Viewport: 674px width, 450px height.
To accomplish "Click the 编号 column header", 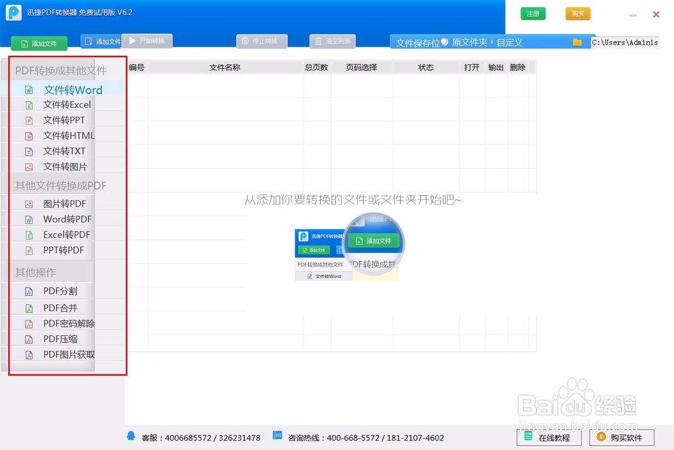I will (137, 67).
